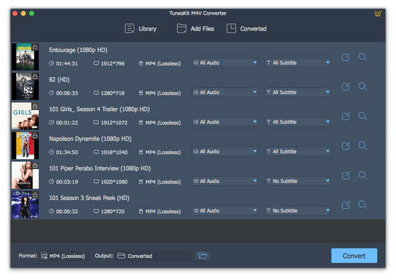Click the duration 01:44:31

point(67,63)
